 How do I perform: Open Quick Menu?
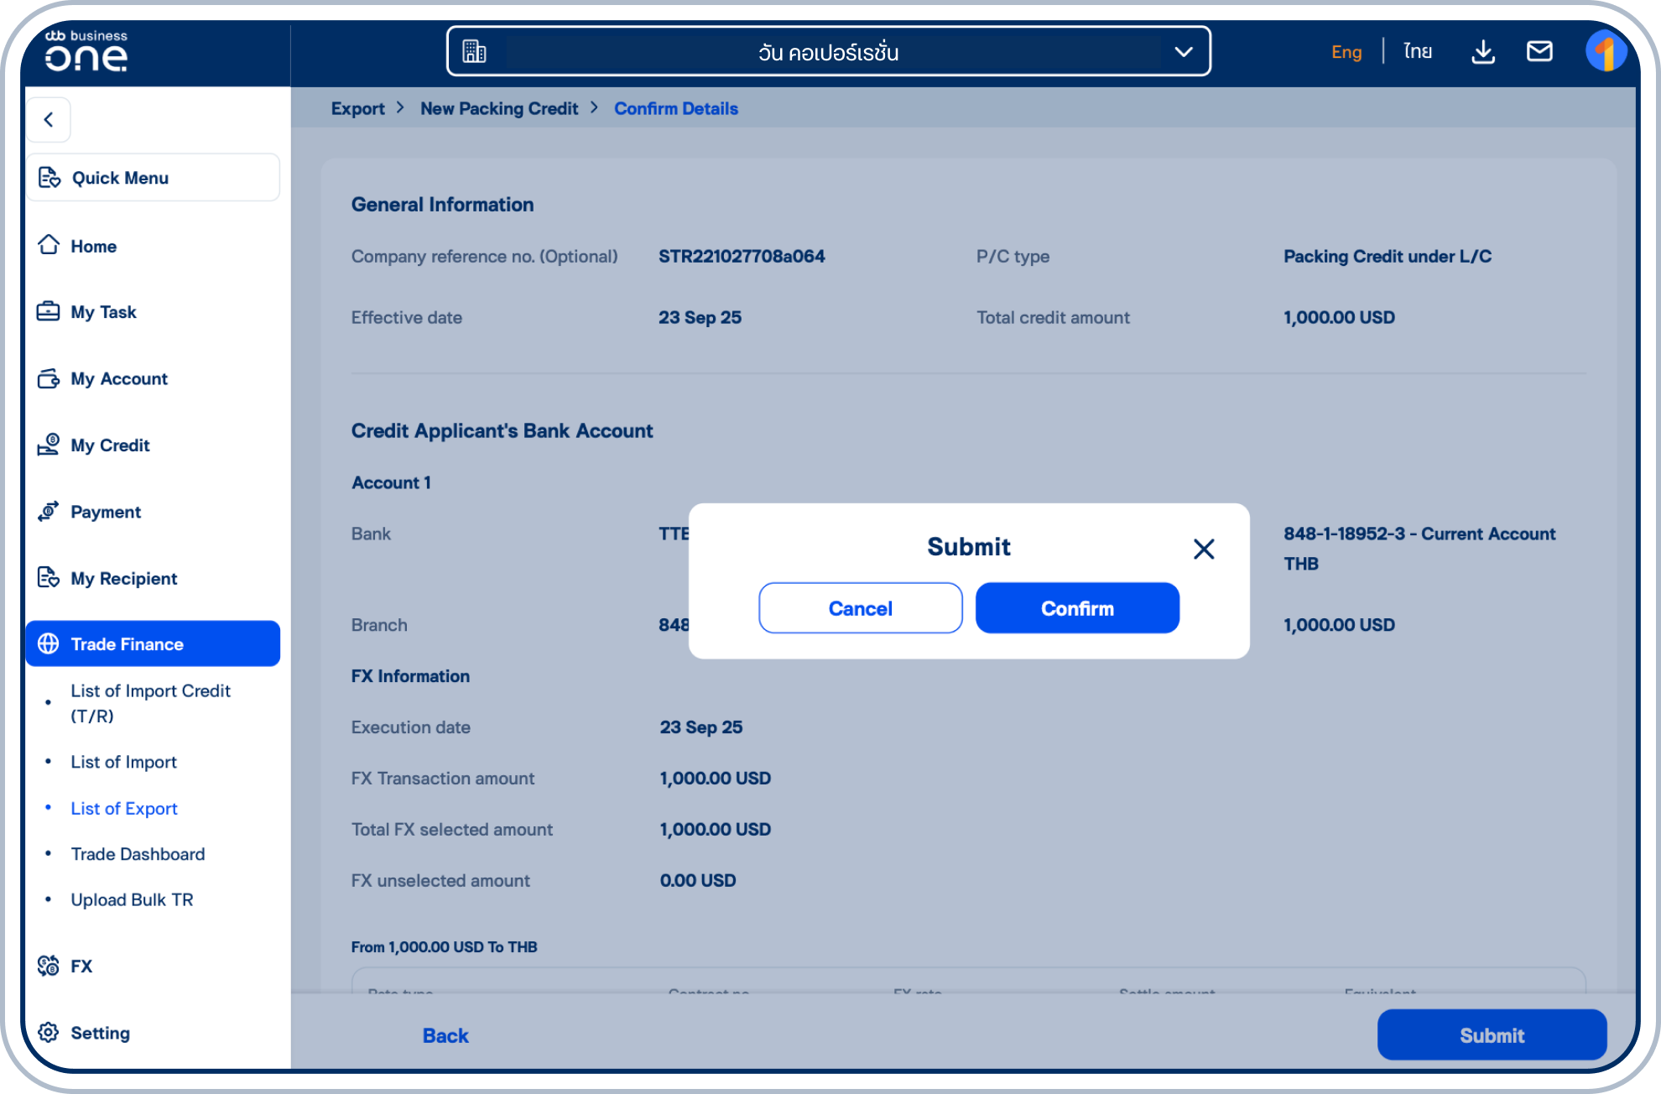click(153, 178)
